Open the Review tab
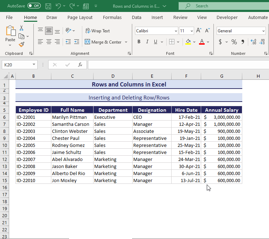269x239 pixels. (x=180, y=18)
